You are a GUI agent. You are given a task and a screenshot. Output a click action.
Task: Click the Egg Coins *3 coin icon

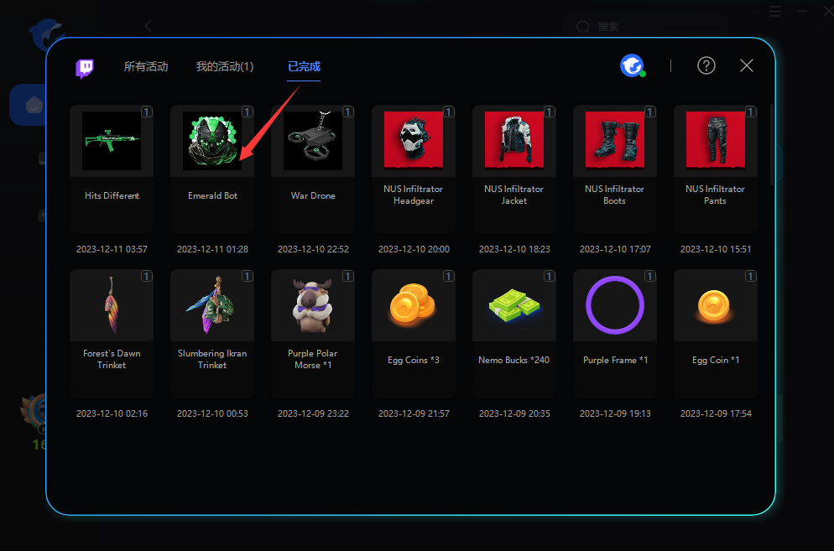(x=414, y=305)
